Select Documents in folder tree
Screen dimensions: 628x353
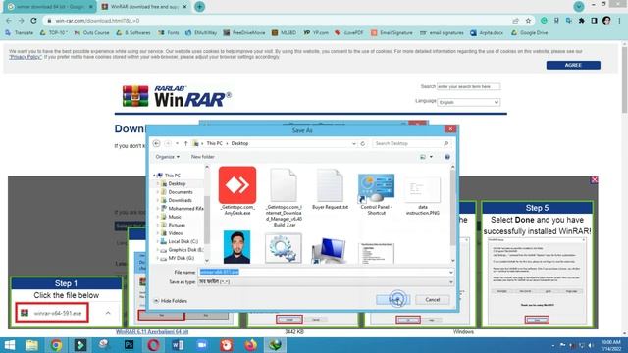(x=181, y=192)
